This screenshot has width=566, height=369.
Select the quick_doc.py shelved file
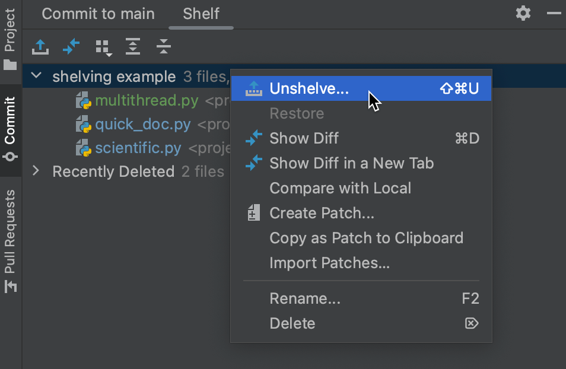pyautogui.click(x=142, y=125)
